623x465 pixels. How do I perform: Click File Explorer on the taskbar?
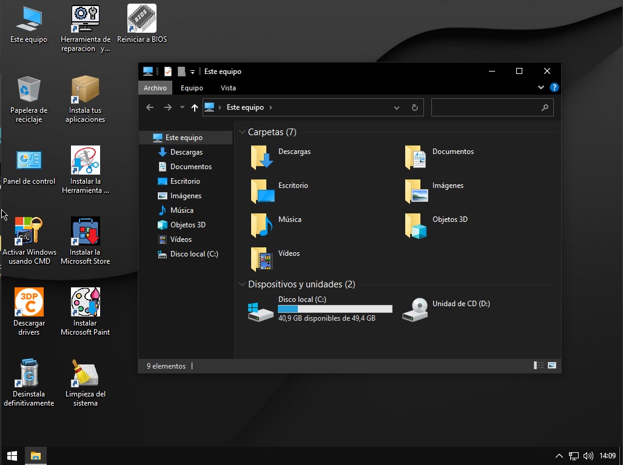pos(36,456)
